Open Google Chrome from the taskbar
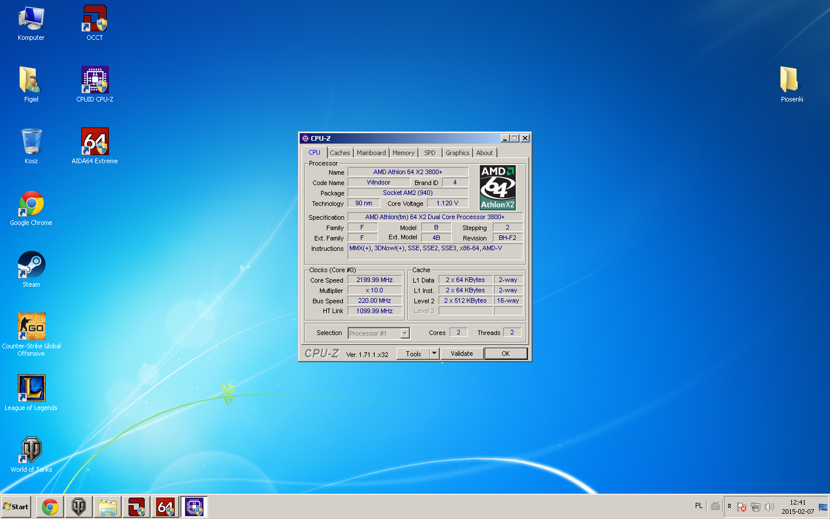Viewport: 830px width, 519px height. click(50, 506)
